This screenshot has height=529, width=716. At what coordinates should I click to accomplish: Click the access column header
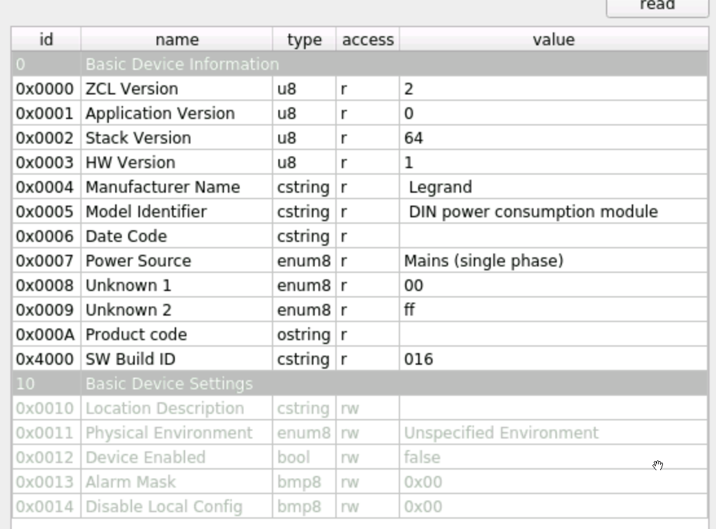(x=368, y=39)
